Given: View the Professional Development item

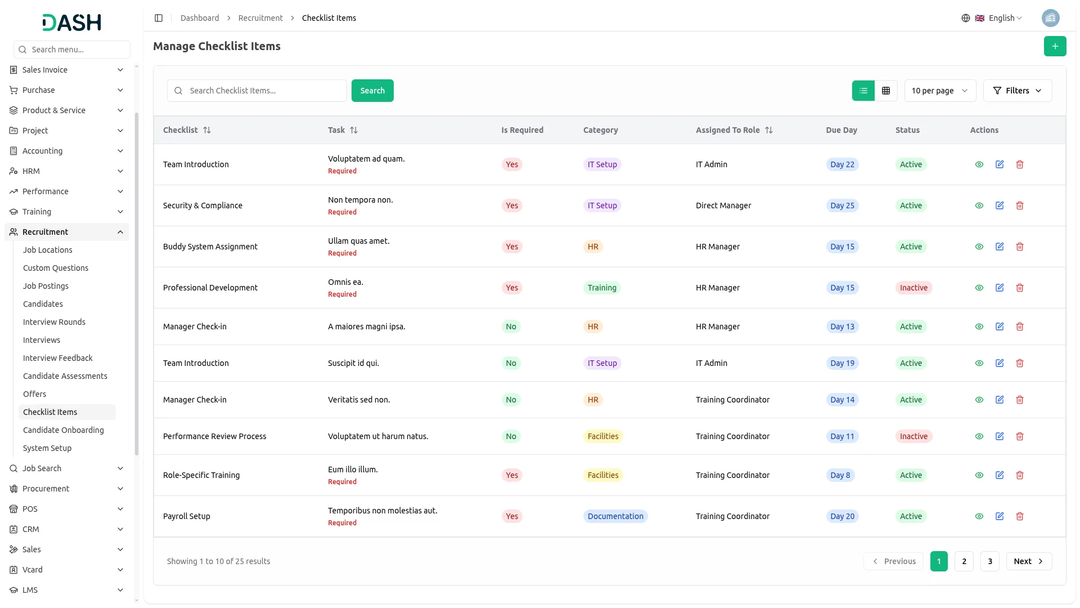Looking at the screenshot, I should 979,288.
